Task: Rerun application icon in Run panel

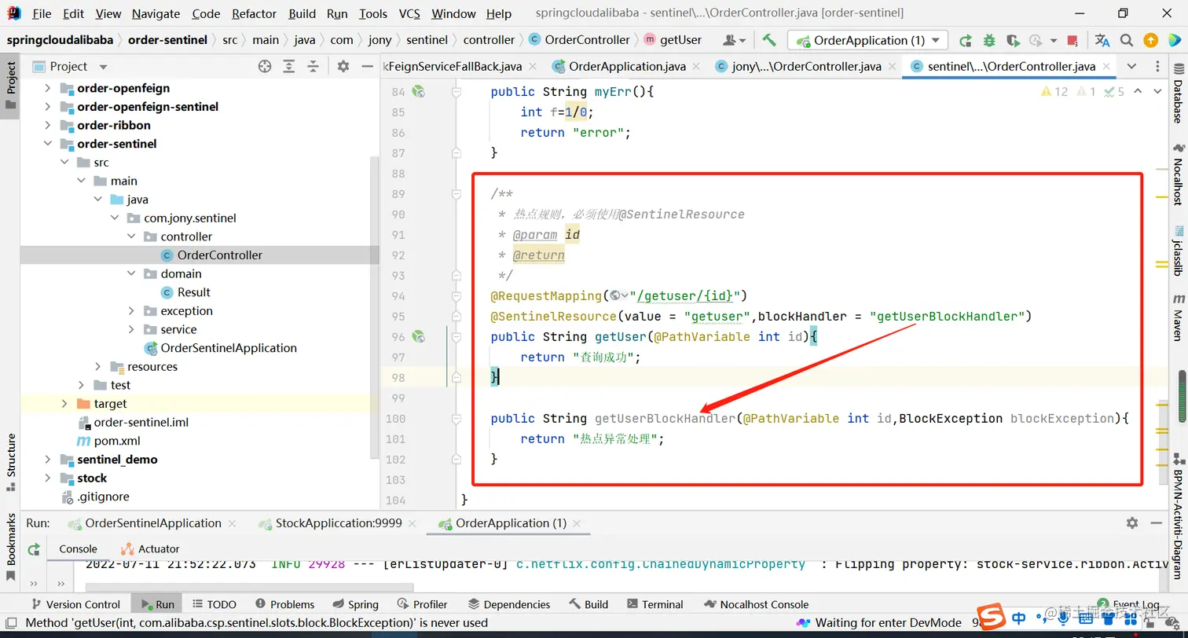Action: (x=34, y=549)
